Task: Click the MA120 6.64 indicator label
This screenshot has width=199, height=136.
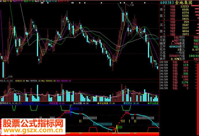Action: (51, 1)
